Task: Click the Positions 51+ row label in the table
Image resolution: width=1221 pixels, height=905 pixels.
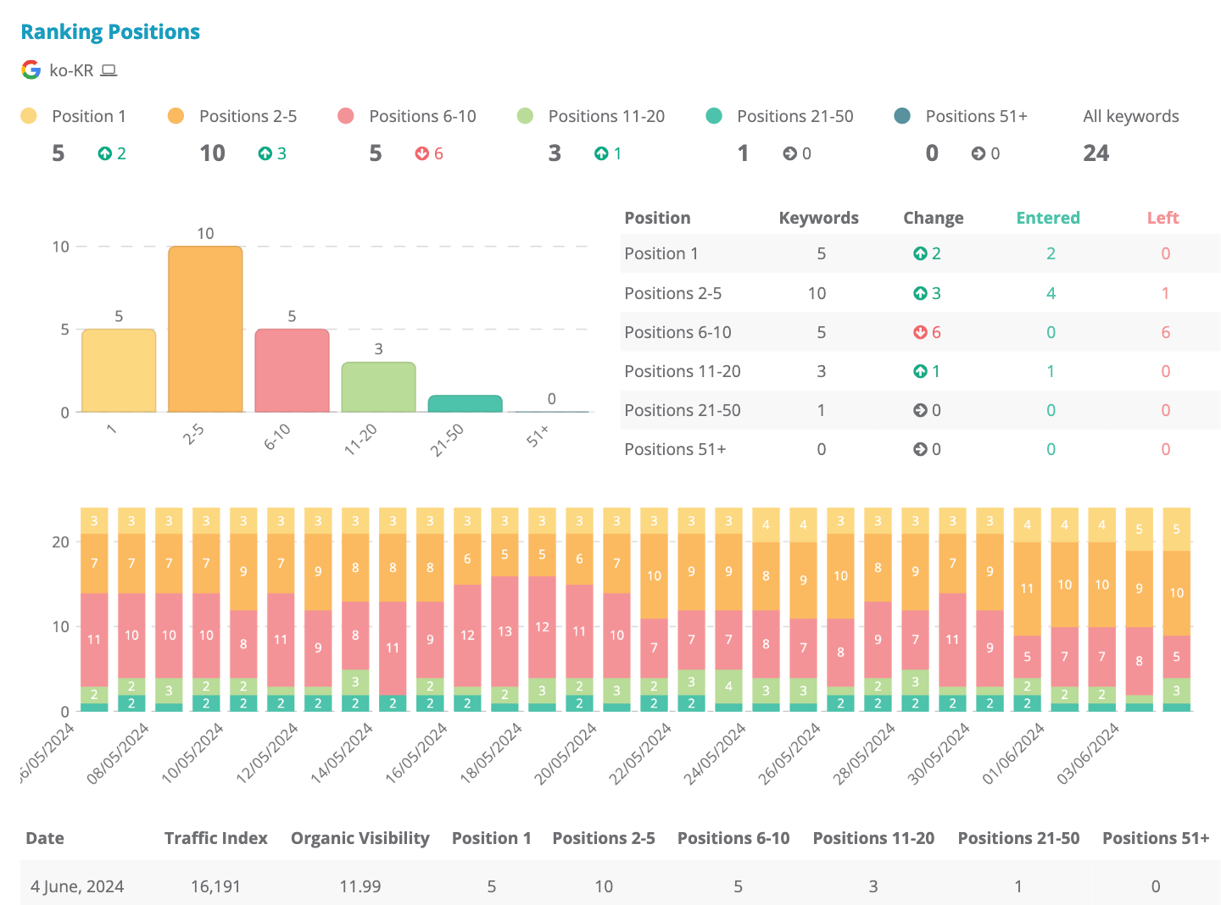Action: pyautogui.click(x=675, y=449)
